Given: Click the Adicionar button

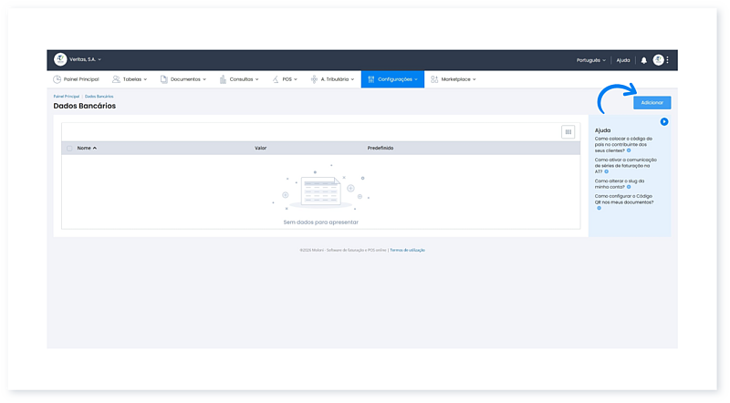Looking at the screenshot, I should click(x=652, y=103).
